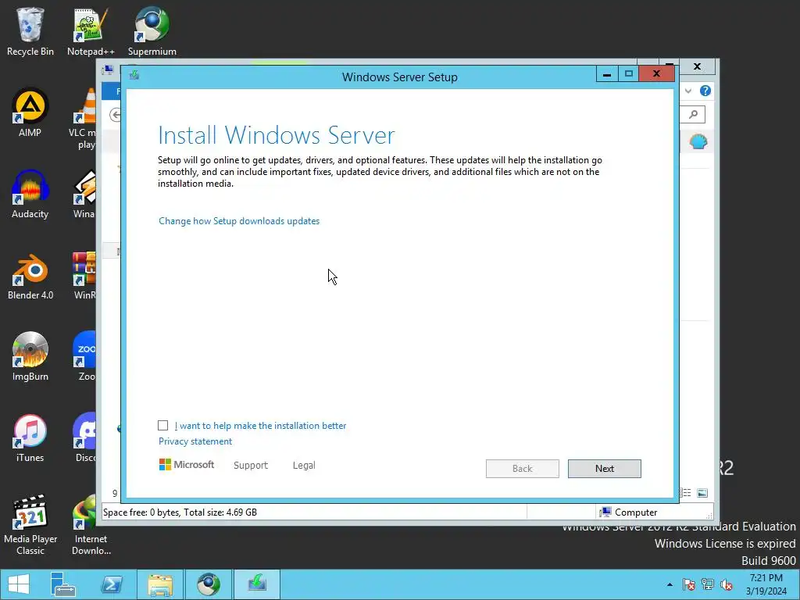The image size is (800, 600).
Task: Enable 'I want to help make the installation better'
Action: [x=162, y=426]
